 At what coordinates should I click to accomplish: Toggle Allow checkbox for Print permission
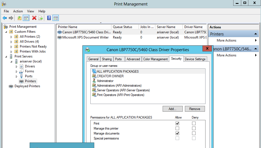[x=177, y=123]
